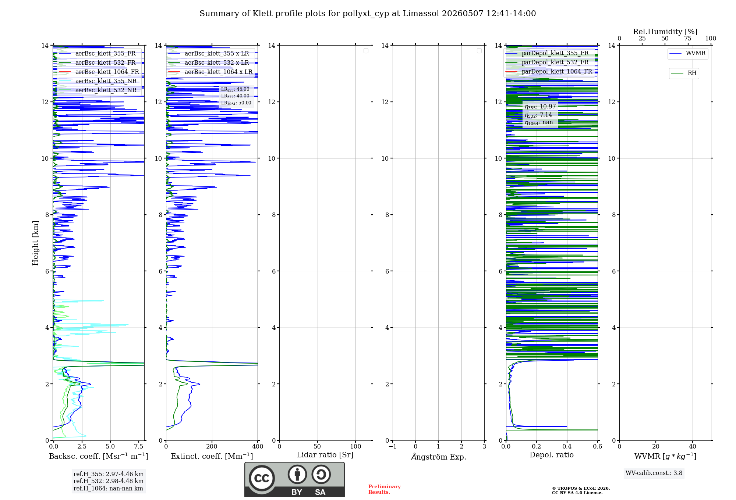Image resolution: width=736 pixels, height=500 pixels.
Task: Click the 7.5 tick label on backscatter axis
Action: pyautogui.click(x=139, y=446)
